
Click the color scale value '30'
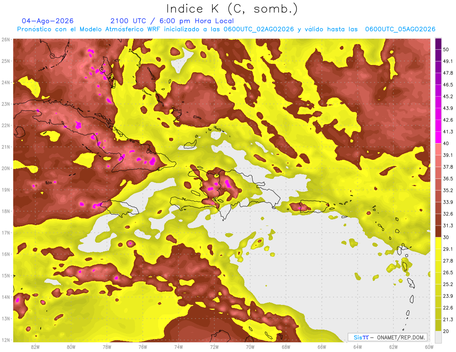click(x=446, y=237)
